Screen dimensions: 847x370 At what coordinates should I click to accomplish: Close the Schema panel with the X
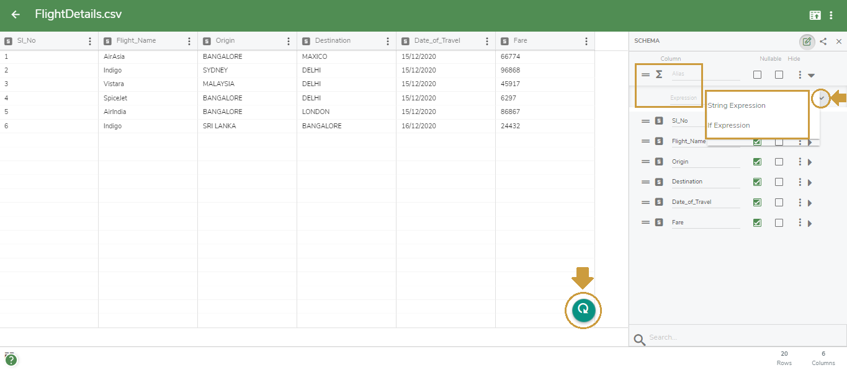click(x=839, y=41)
